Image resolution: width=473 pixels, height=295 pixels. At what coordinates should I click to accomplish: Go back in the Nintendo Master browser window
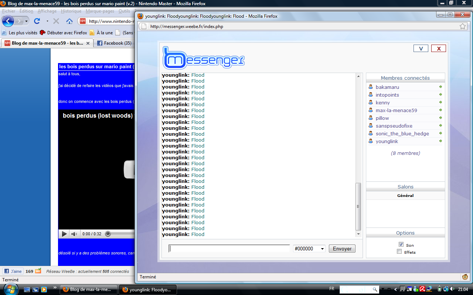point(8,21)
